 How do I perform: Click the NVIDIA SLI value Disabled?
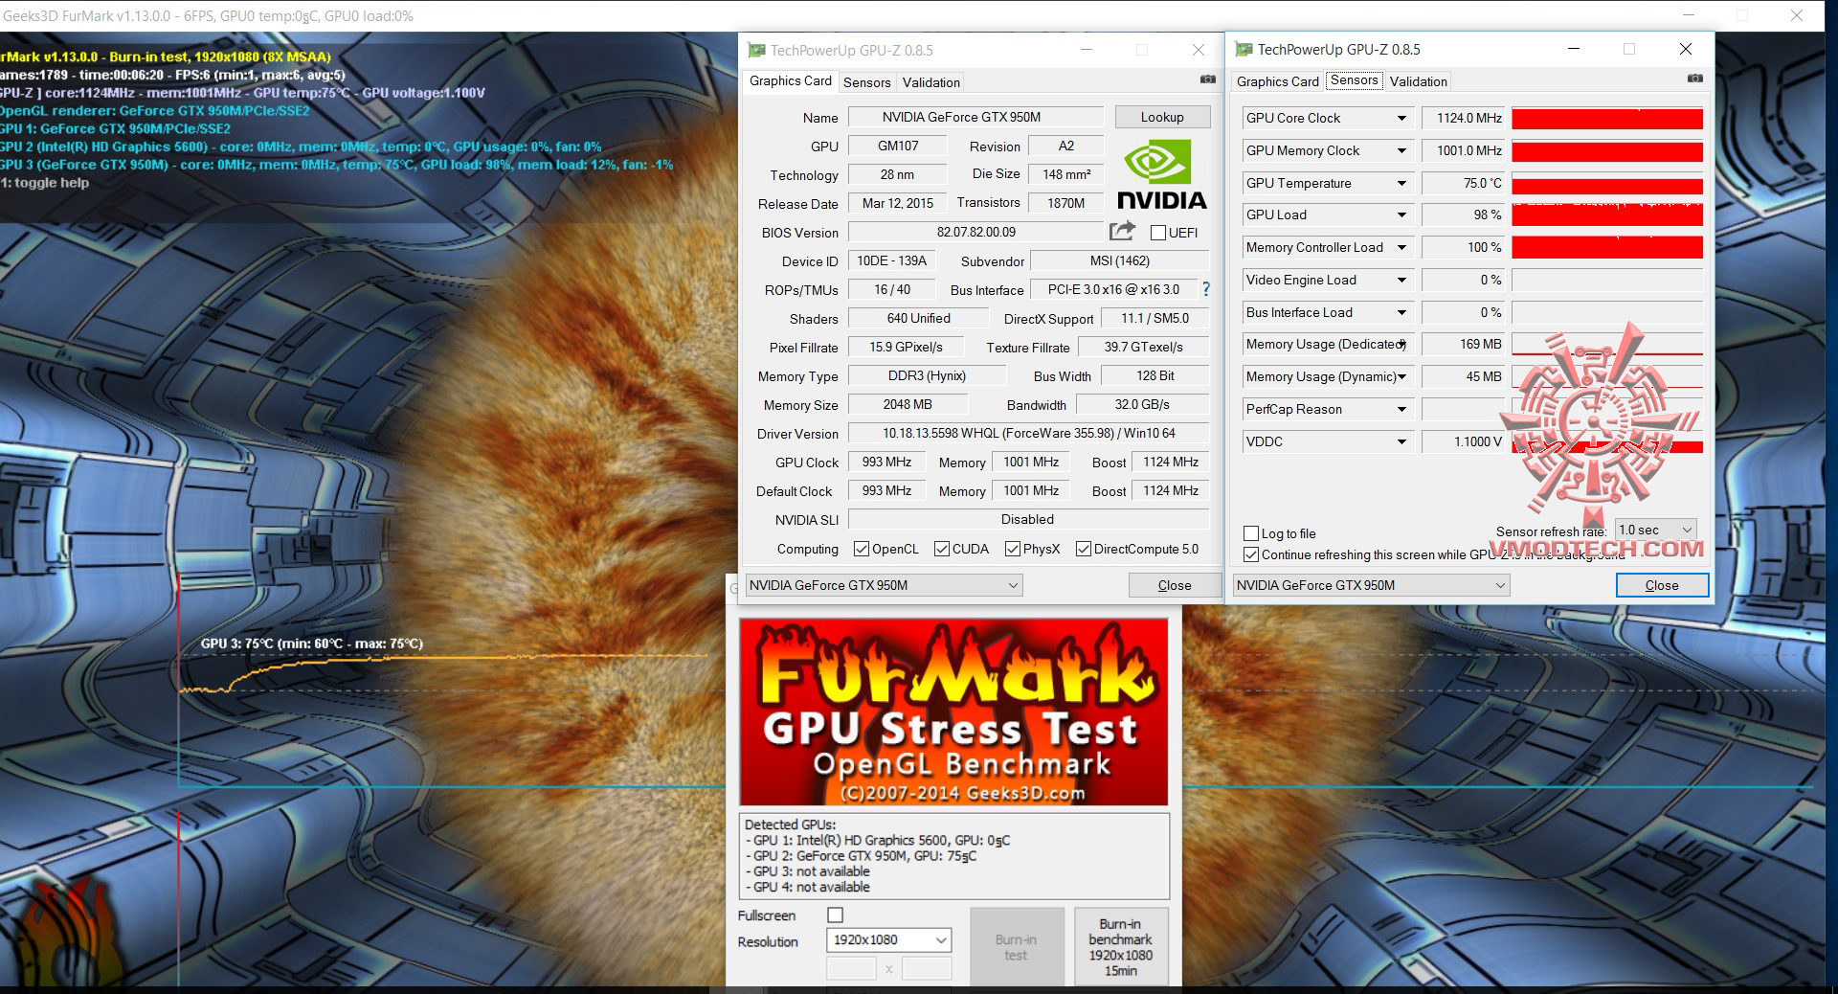click(x=1029, y=519)
